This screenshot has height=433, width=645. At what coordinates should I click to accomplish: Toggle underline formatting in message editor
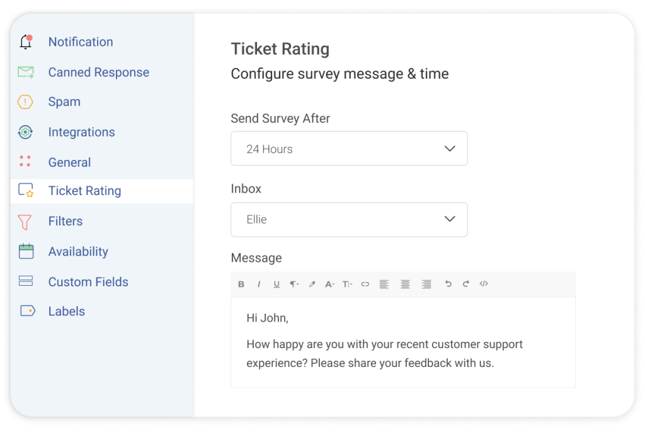277,284
